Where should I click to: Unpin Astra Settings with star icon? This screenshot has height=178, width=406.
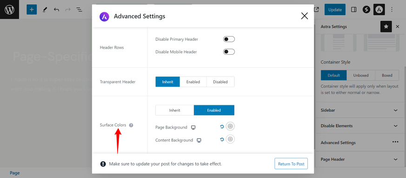pyautogui.click(x=386, y=26)
